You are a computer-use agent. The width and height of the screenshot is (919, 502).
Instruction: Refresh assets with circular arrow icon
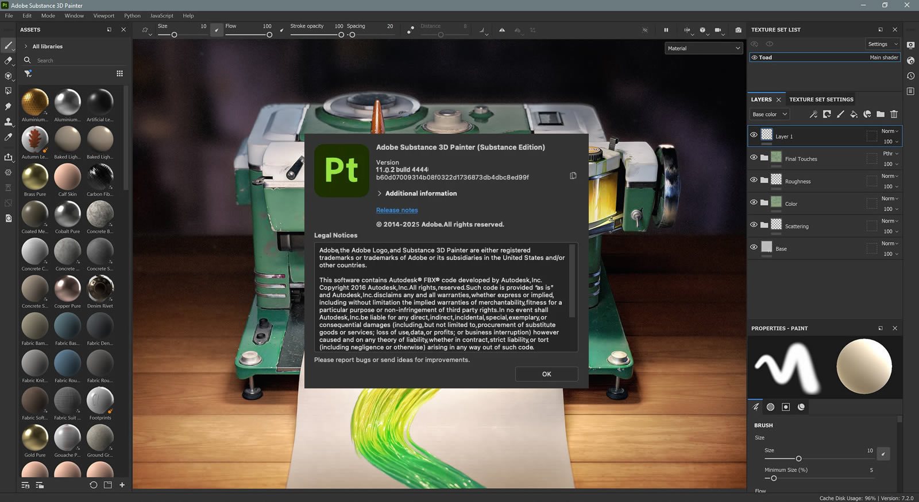pyautogui.click(x=93, y=485)
